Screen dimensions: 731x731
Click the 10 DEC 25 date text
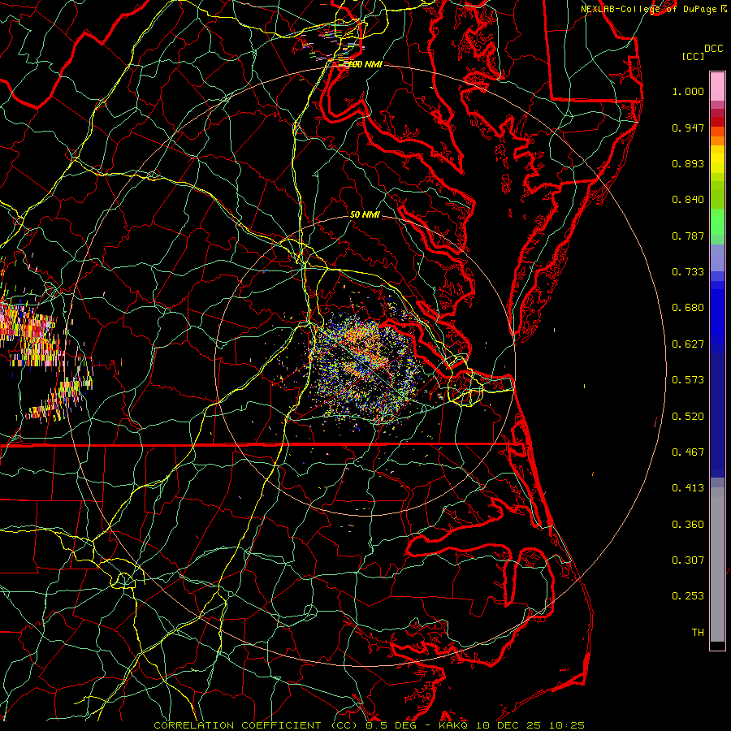(x=508, y=725)
